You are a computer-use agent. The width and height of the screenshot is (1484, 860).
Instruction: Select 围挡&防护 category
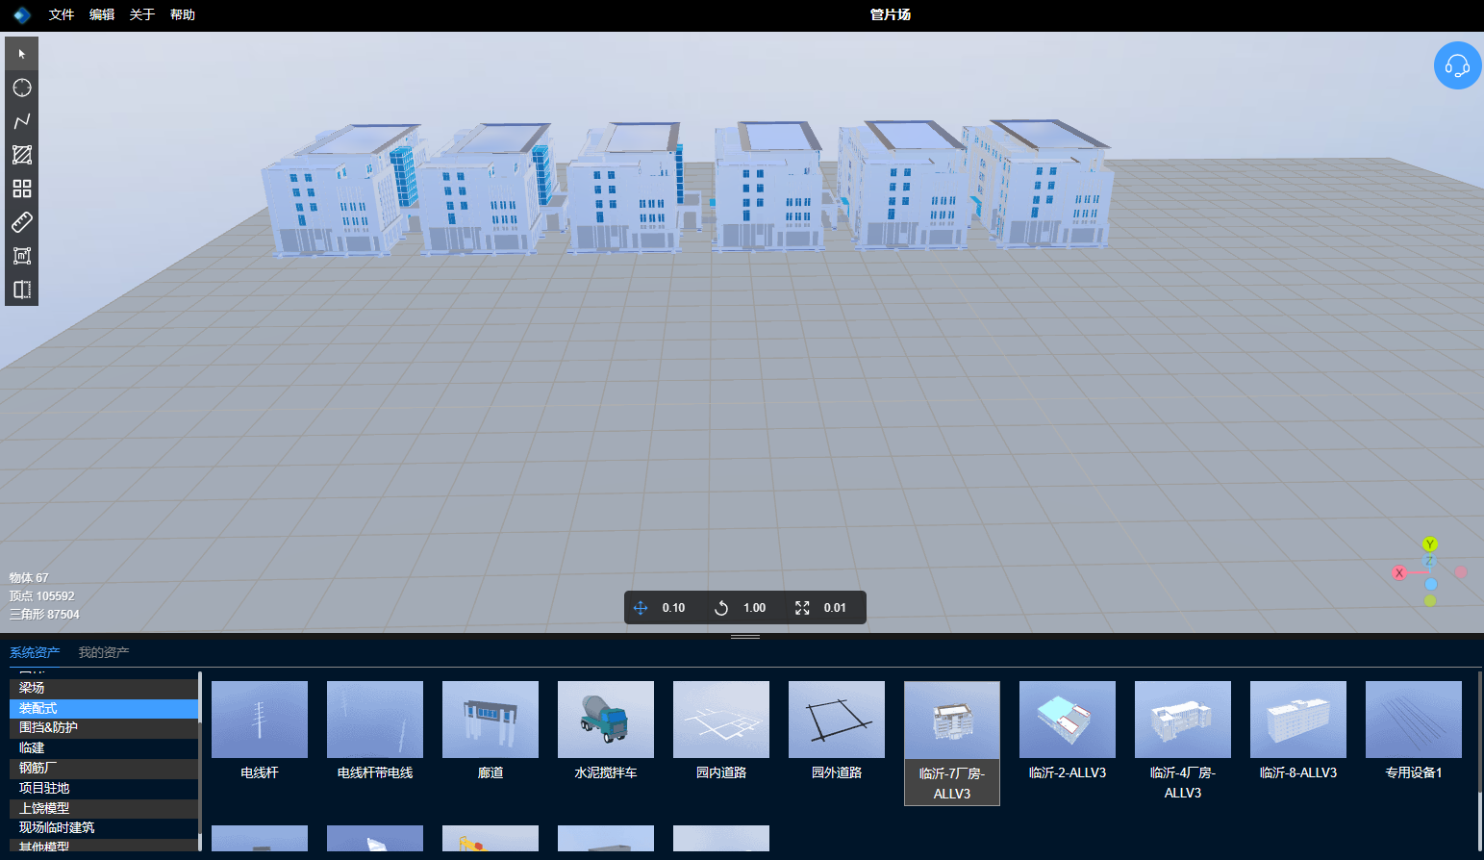(104, 728)
